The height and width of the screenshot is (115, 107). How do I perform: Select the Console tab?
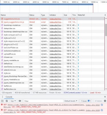click(9, 97)
